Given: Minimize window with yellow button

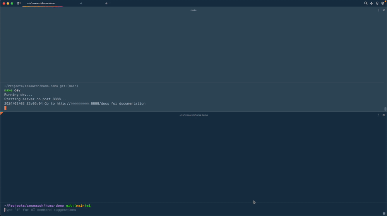Looking at the screenshot, I should [8, 3].
